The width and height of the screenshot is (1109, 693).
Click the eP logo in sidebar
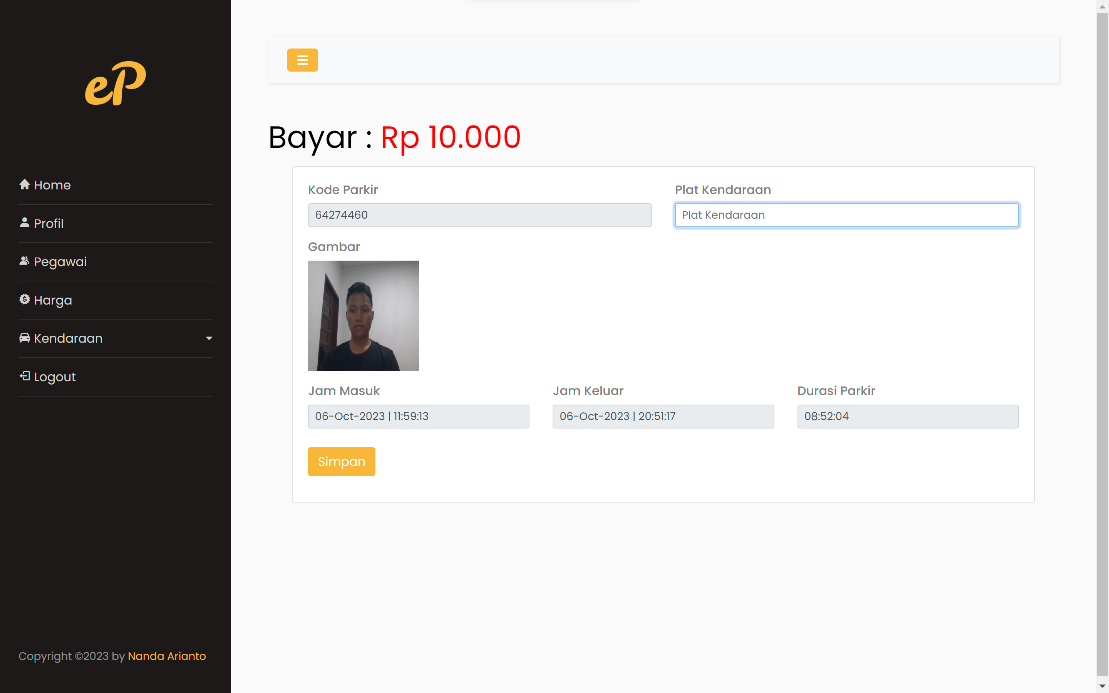(x=116, y=83)
